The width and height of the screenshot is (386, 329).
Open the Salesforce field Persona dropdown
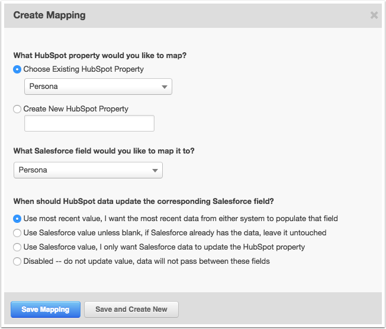pyautogui.click(x=88, y=170)
